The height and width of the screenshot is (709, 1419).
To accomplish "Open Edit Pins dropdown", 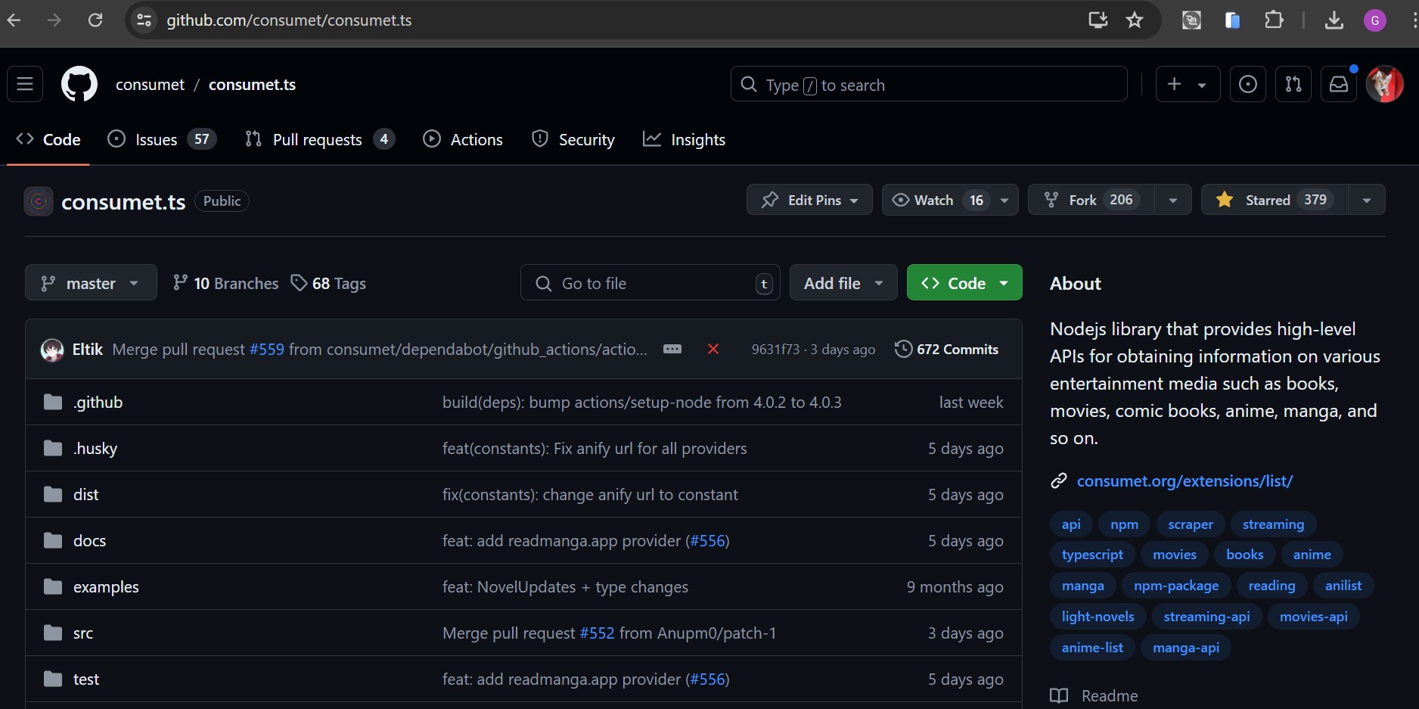I will pyautogui.click(x=809, y=200).
